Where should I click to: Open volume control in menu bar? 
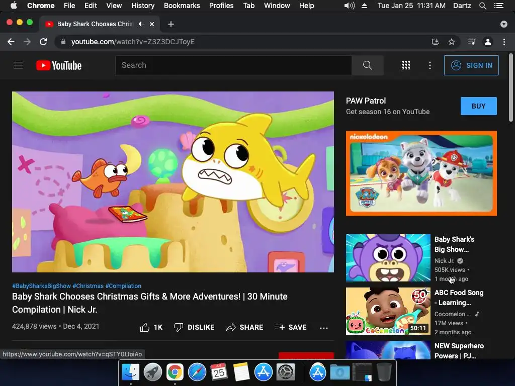click(350, 6)
